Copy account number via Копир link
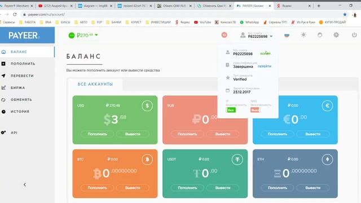 (266, 54)
